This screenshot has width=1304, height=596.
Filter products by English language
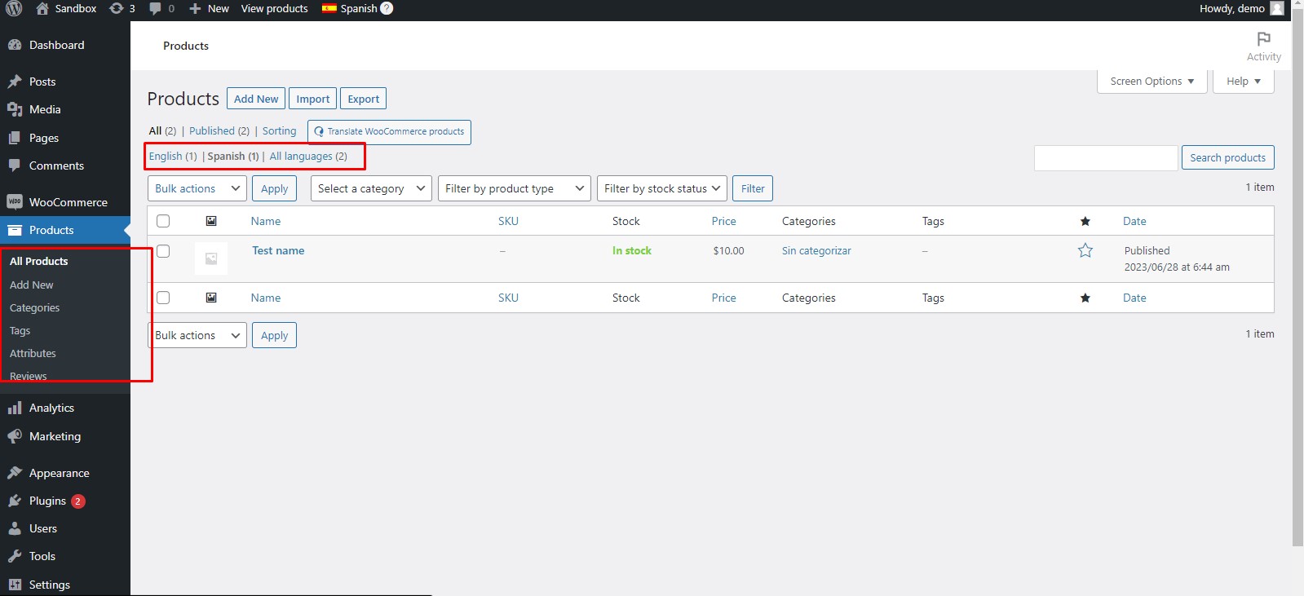click(166, 156)
